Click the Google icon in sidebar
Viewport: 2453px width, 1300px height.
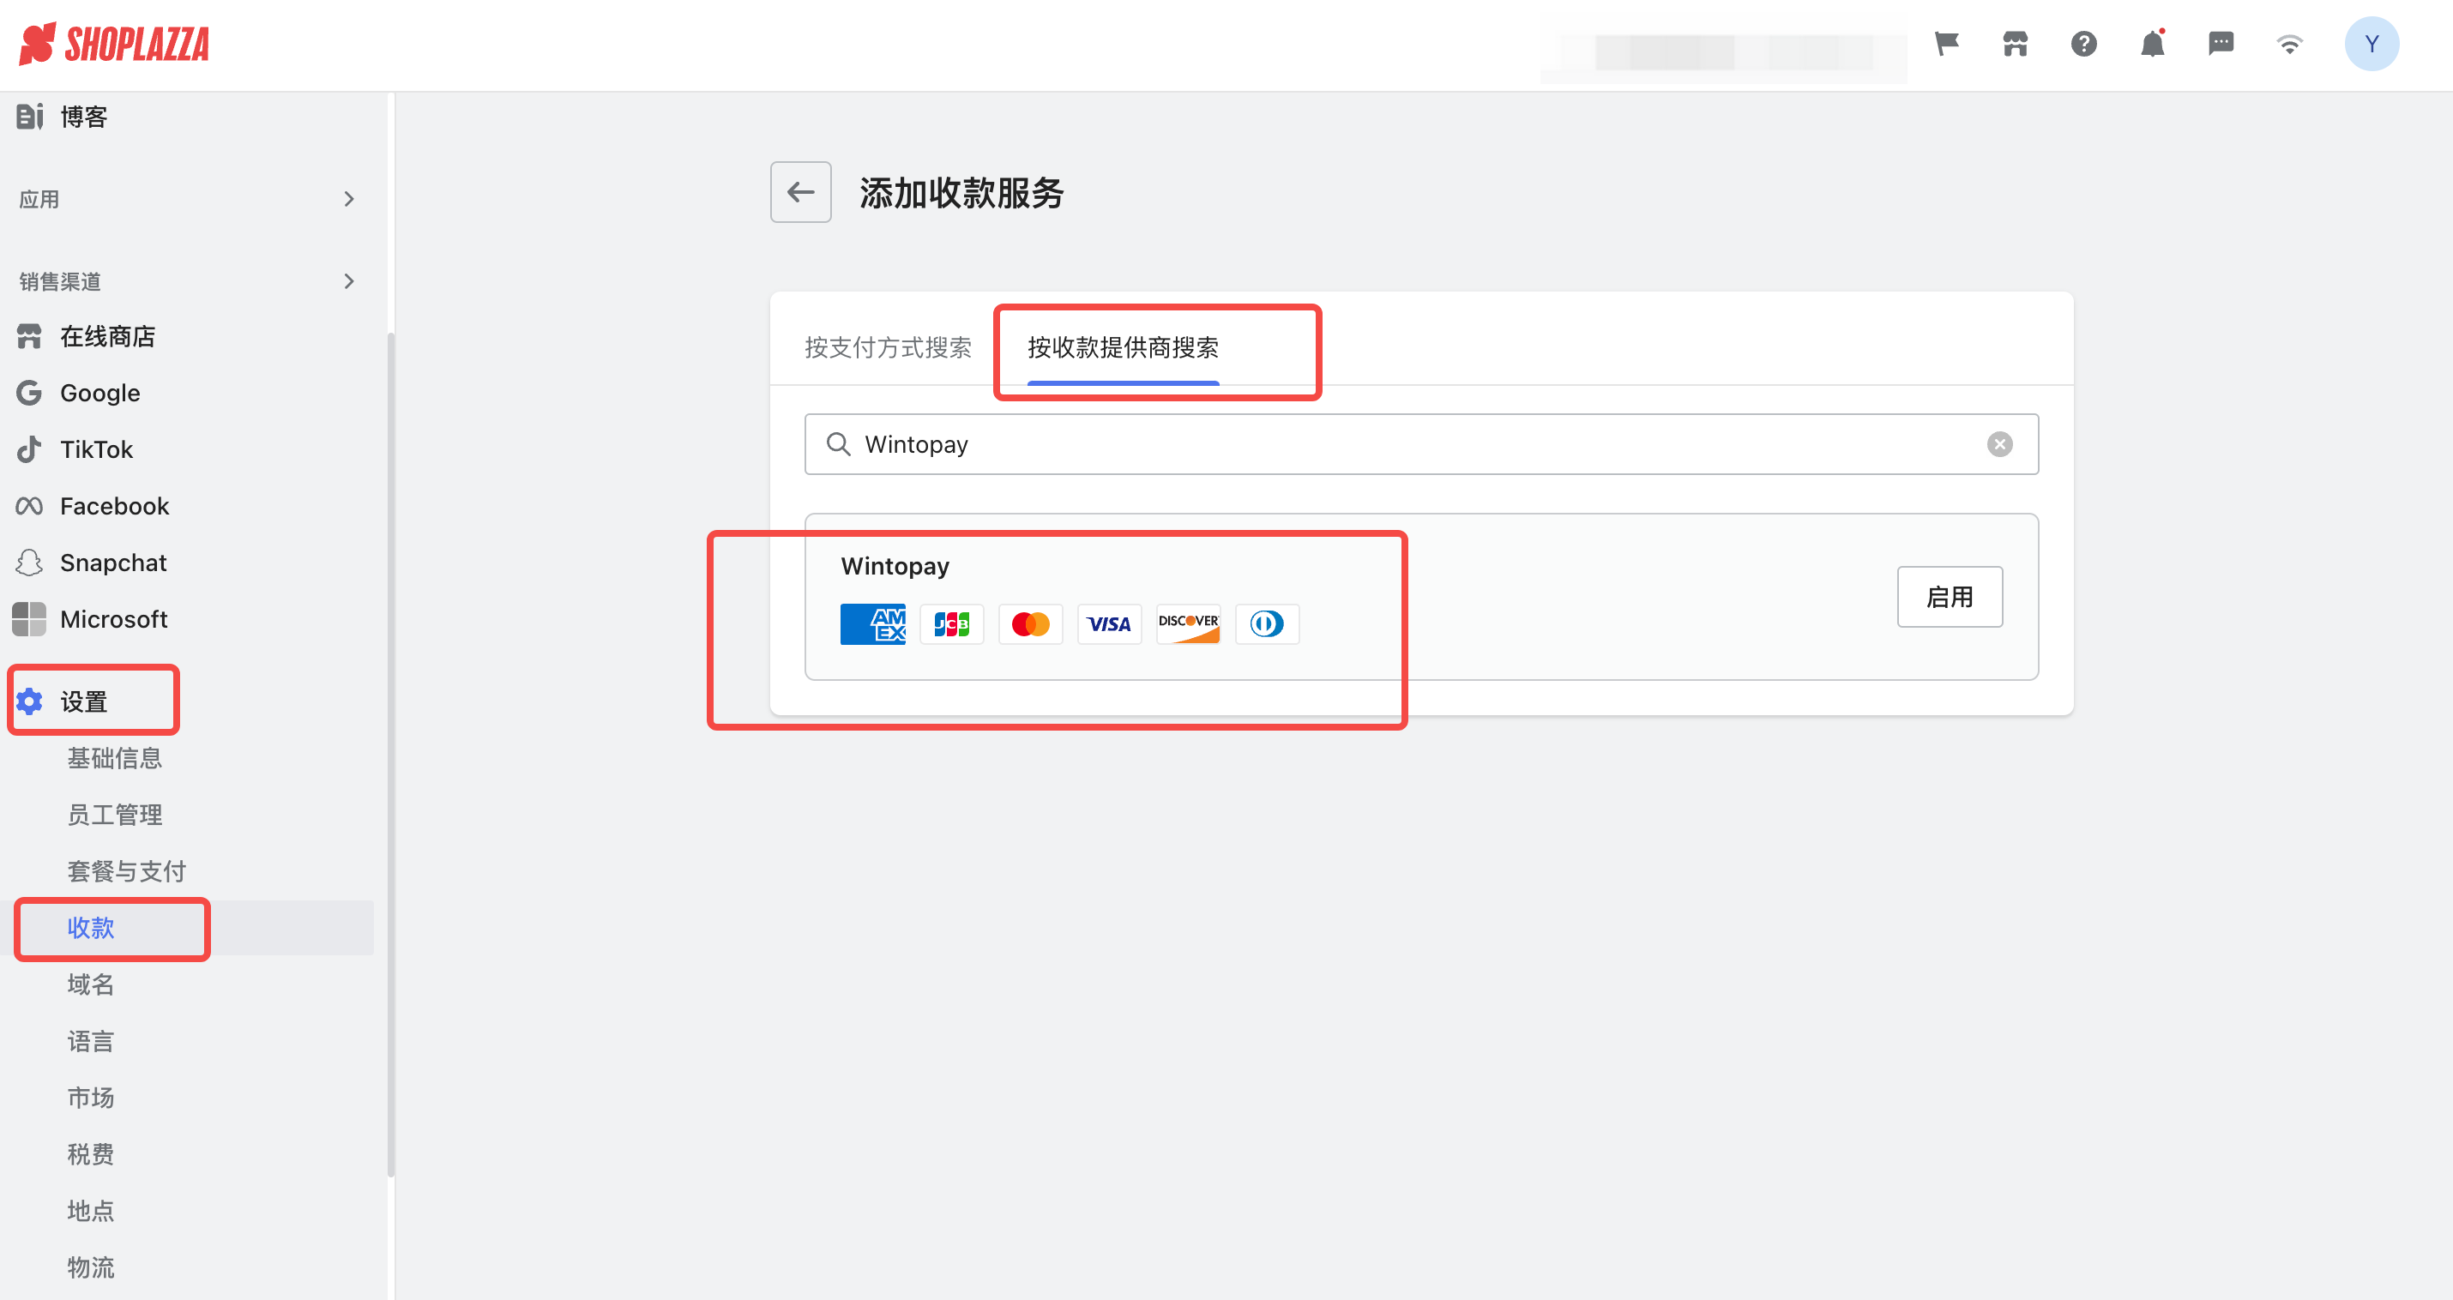(29, 393)
